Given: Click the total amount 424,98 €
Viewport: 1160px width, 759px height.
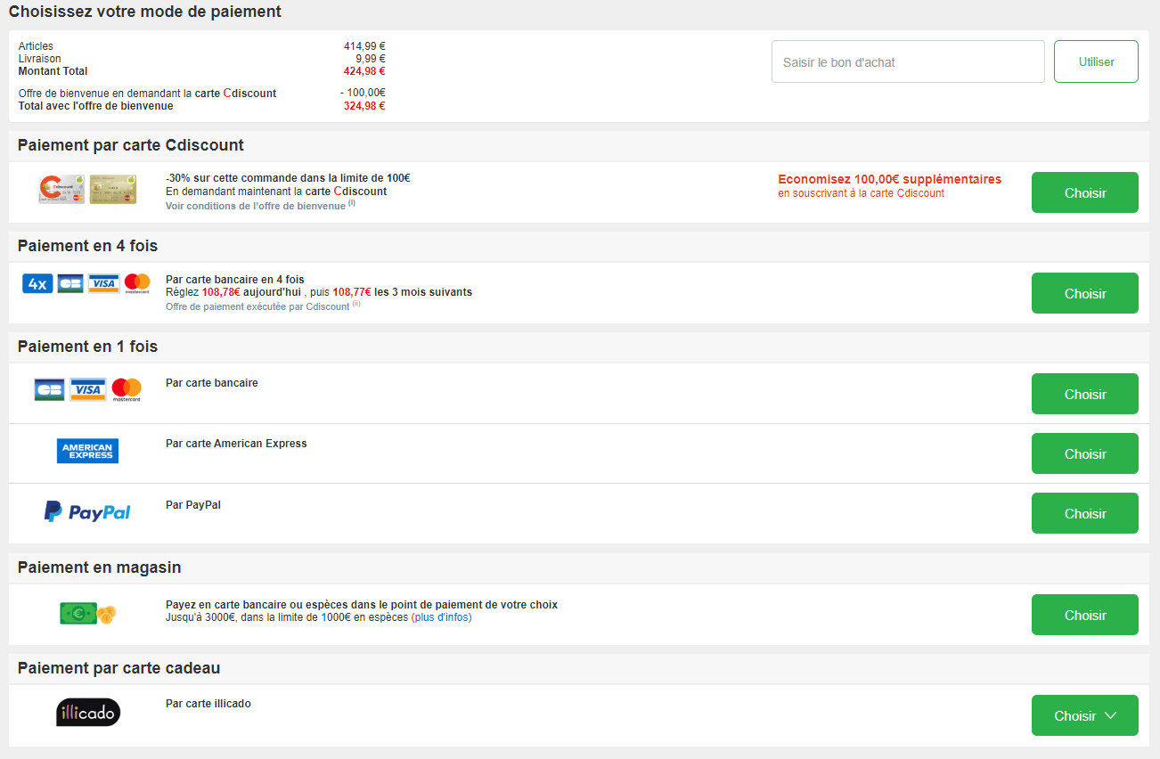Looking at the screenshot, I should pyautogui.click(x=364, y=71).
